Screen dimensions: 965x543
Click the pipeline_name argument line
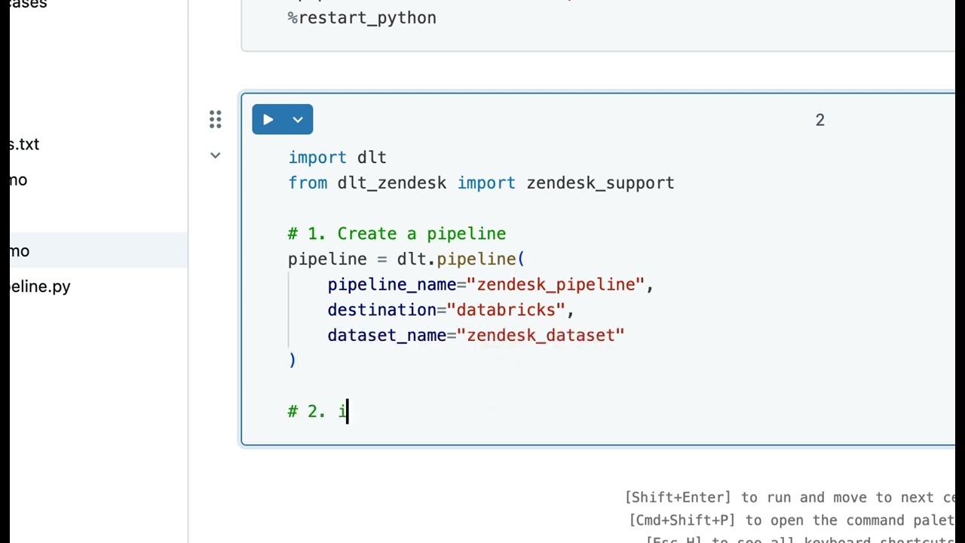coord(490,284)
